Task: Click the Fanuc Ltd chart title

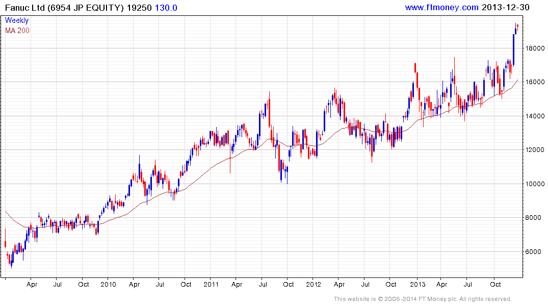Action: click(x=64, y=8)
